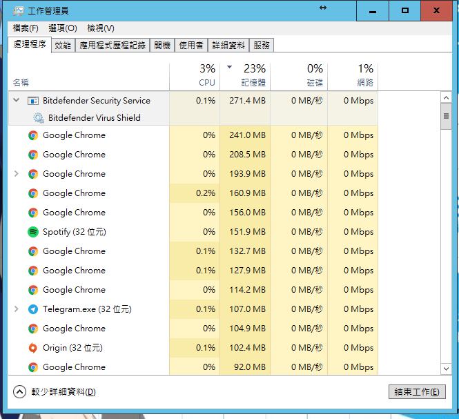This screenshot has width=459, height=419.
Task: Click the Bitdefender Virus Shield gear icon
Action: click(38, 118)
